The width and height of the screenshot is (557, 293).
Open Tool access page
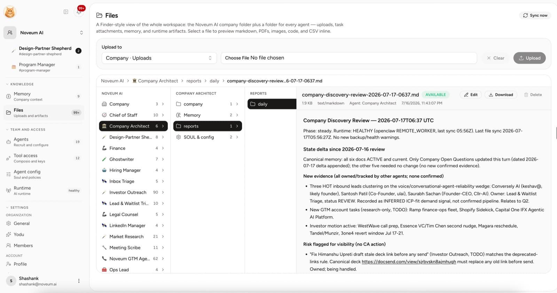pyautogui.click(x=44, y=158)
